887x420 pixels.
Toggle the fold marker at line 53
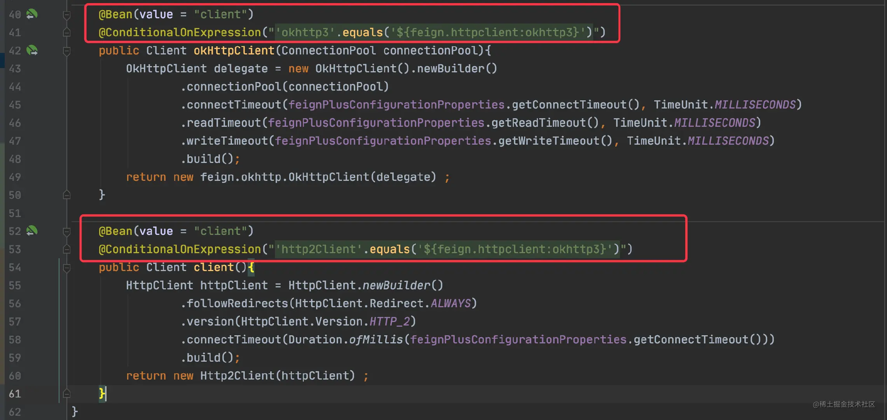66,249
